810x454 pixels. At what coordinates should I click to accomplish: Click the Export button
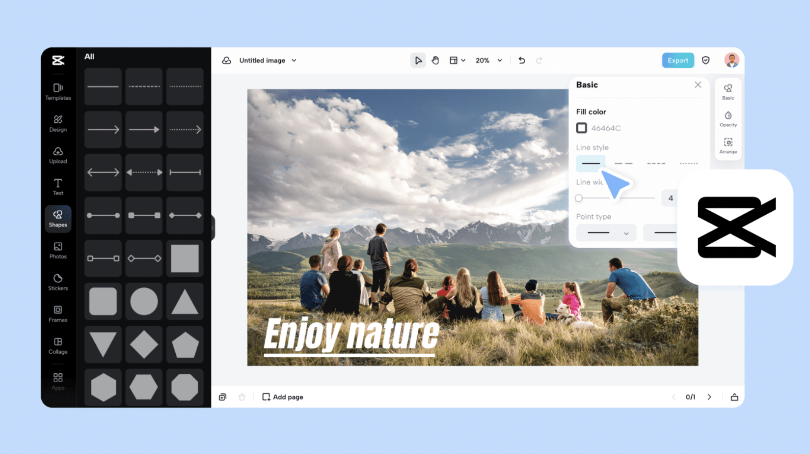(x=677, y=60)
